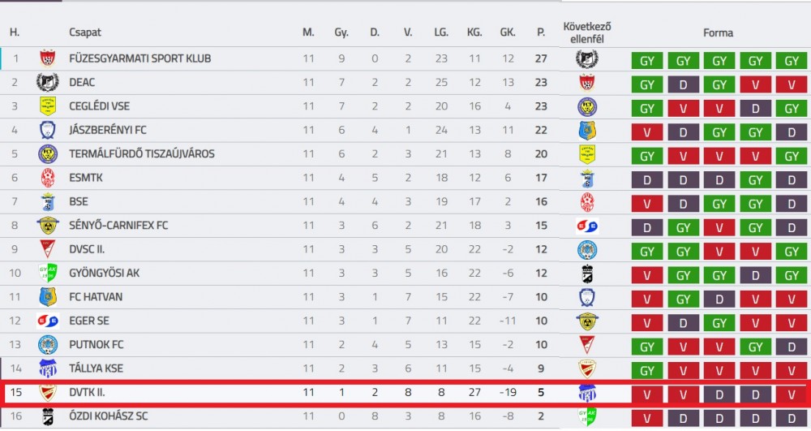
Task: Click last red V form badge of FC Hatvan
Action: 792,299
